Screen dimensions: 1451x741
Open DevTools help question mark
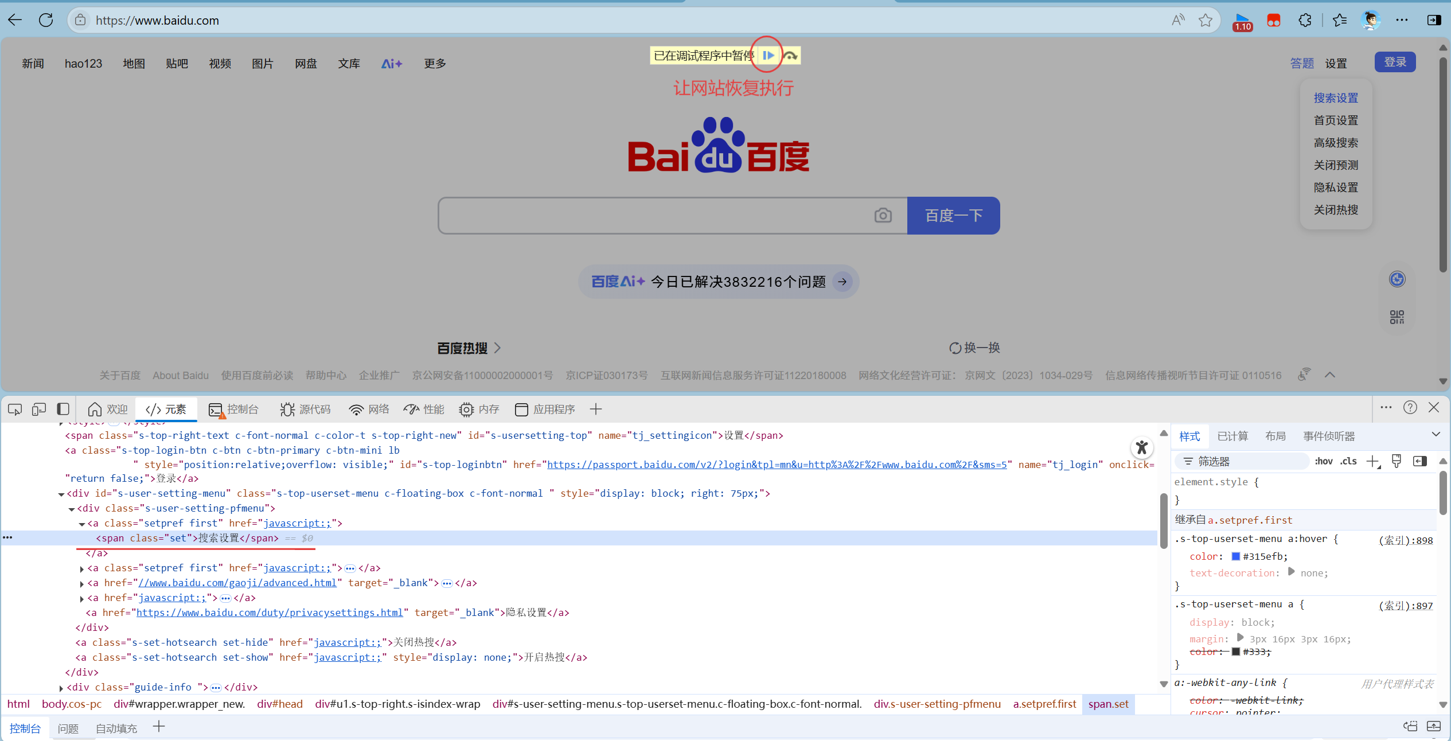pos(1410,408)
